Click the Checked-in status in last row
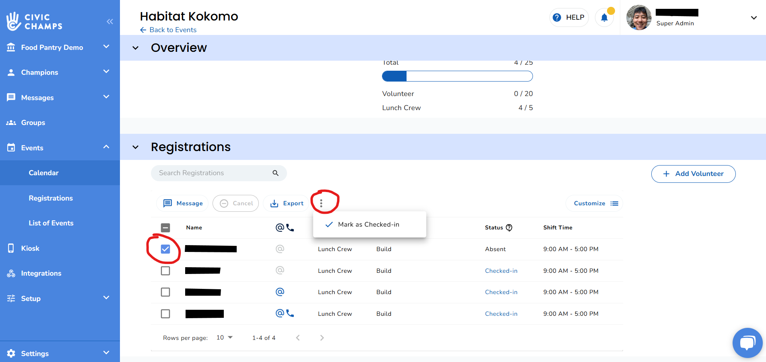The image size is (766, 362). pos(501,314)
